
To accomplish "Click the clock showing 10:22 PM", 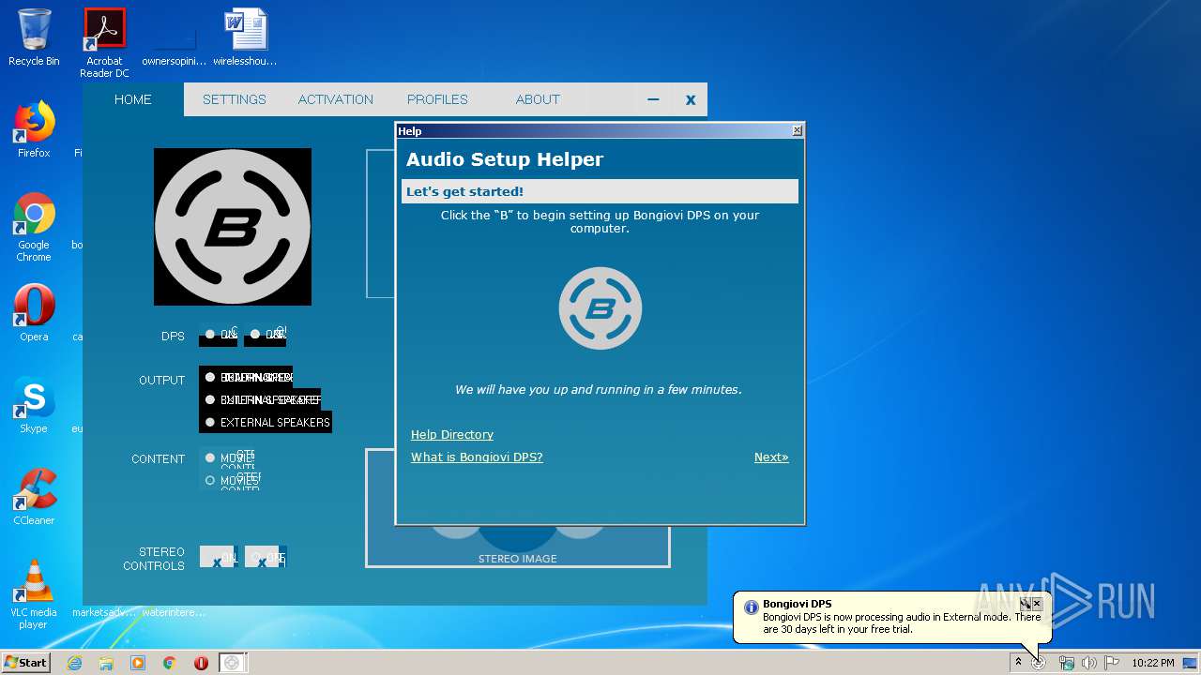I will (x=1152, y=663).
